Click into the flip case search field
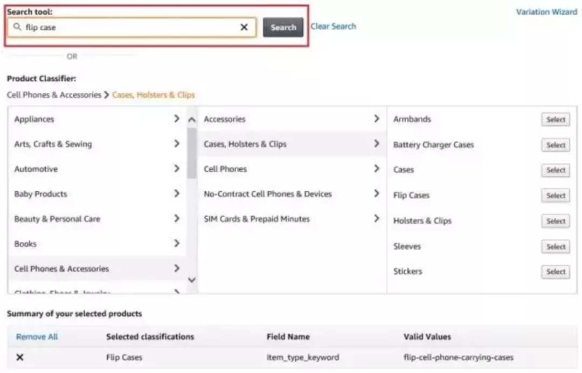582x373 pixels. [129, 27]
